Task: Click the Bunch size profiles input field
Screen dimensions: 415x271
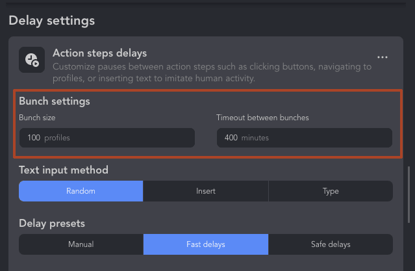Action: click(x=107, y=138)
